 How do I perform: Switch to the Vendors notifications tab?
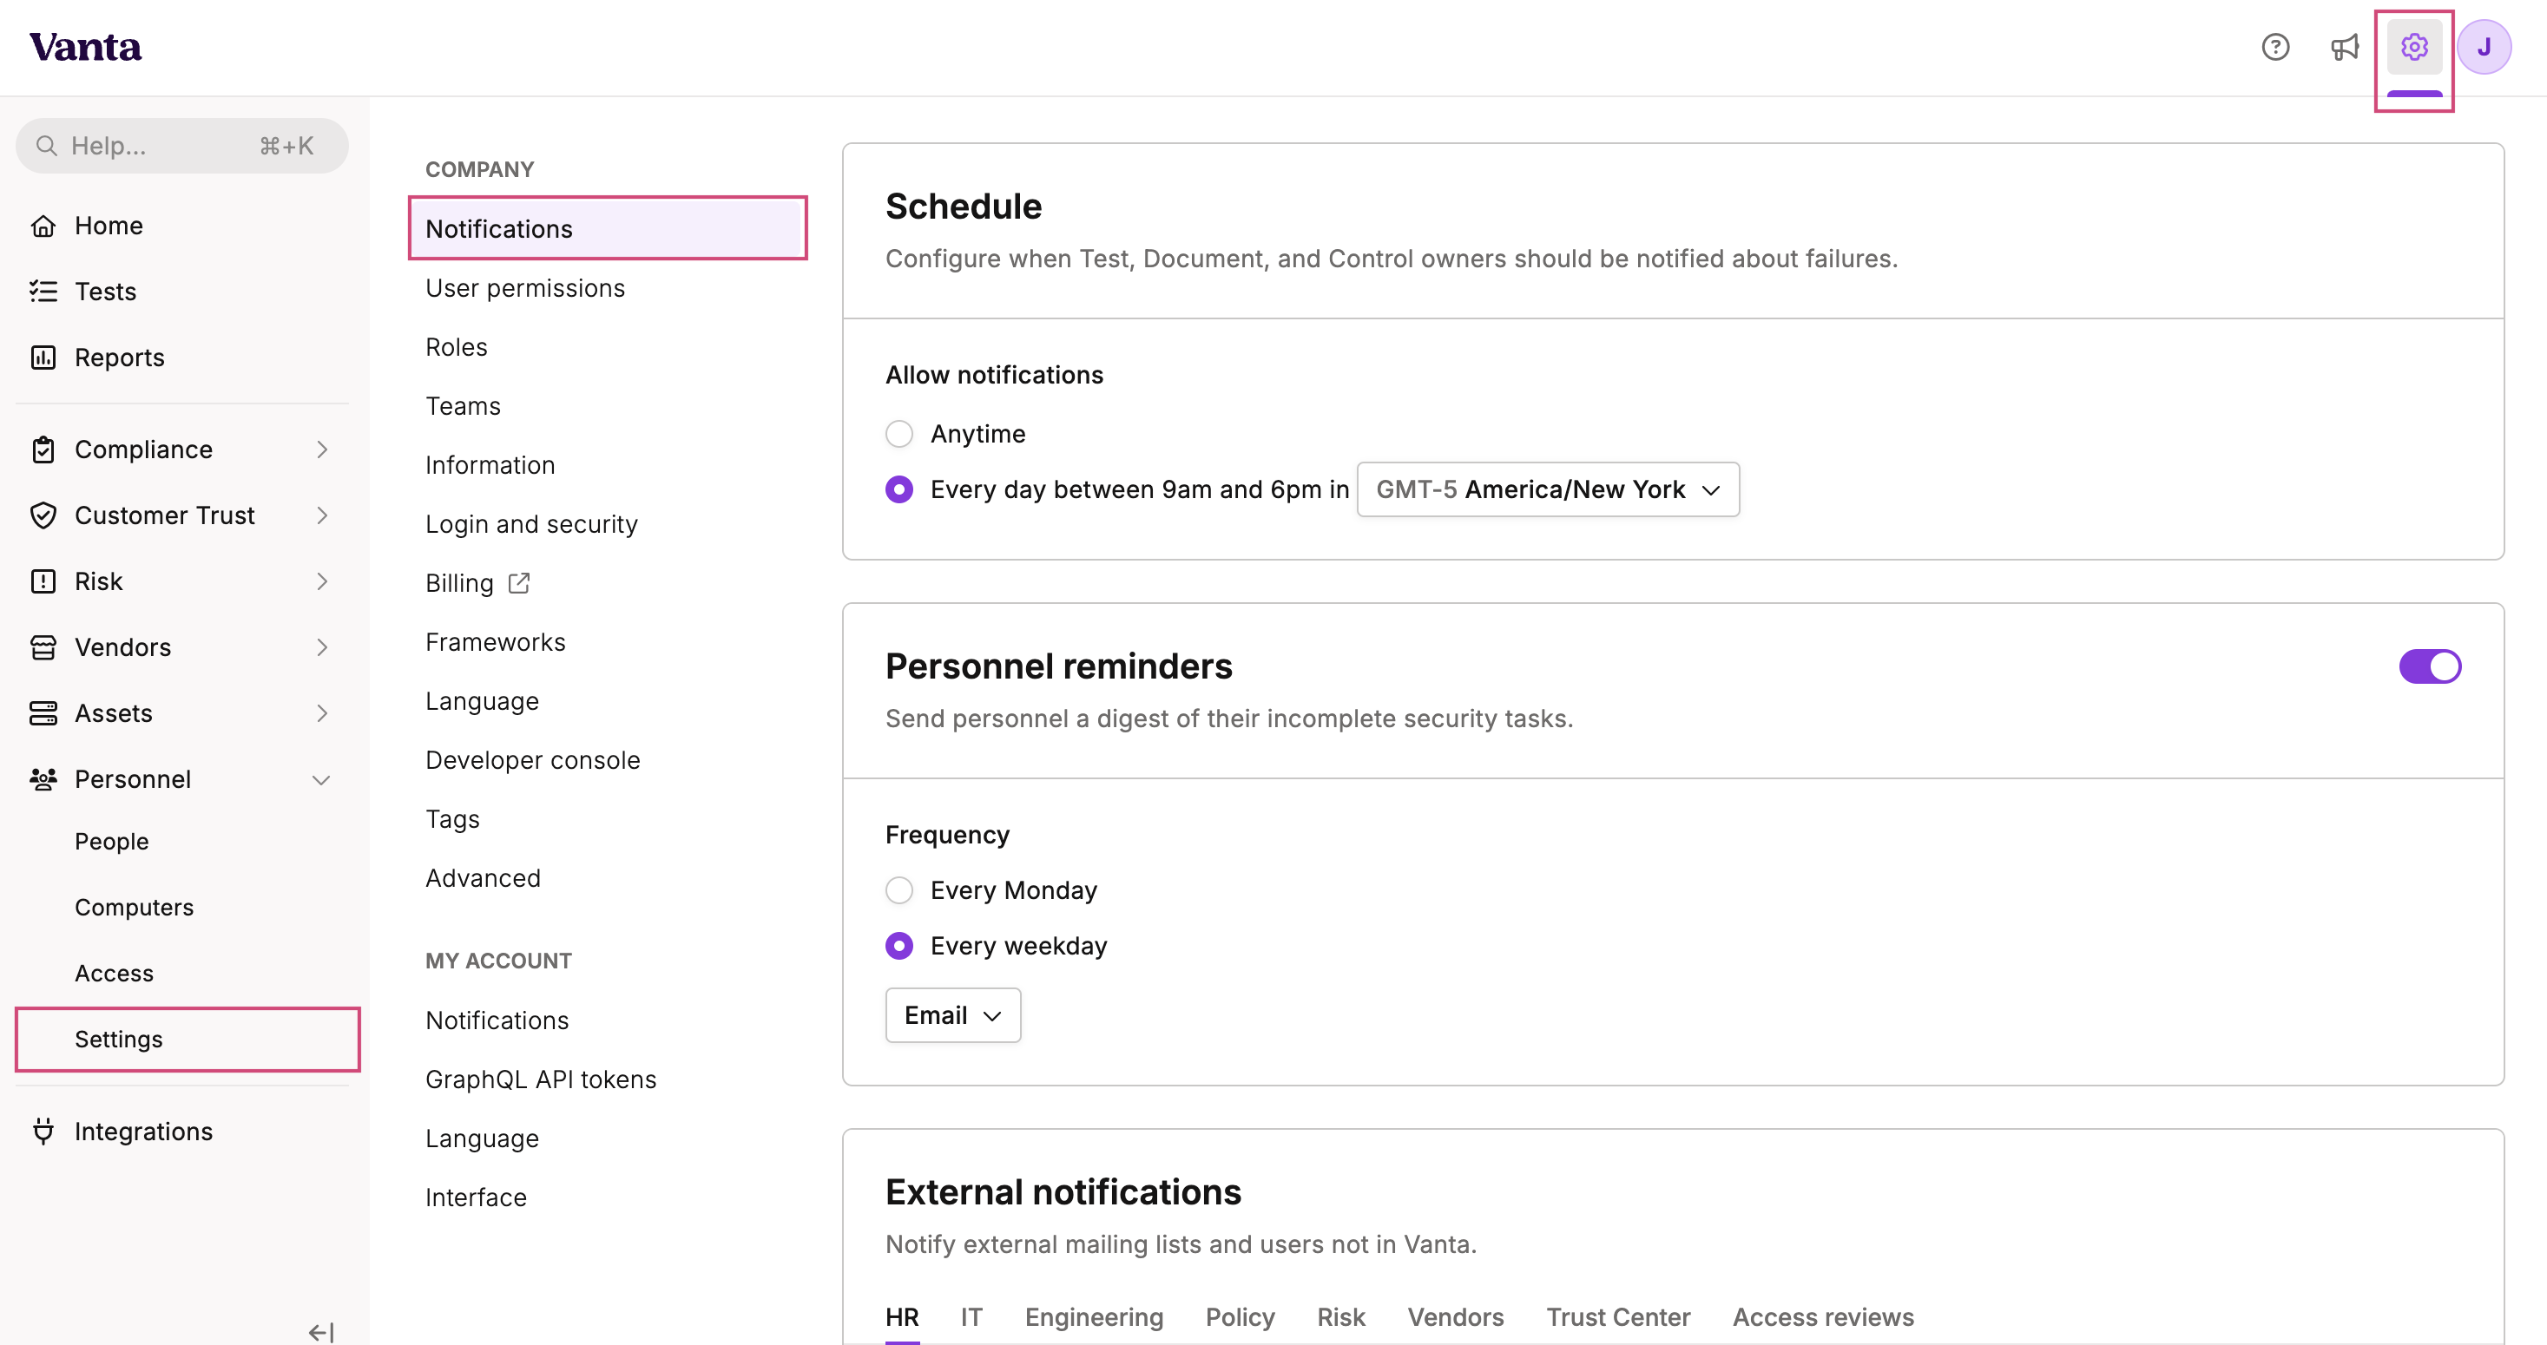pyautogui.click(x=1456, y=1317)
